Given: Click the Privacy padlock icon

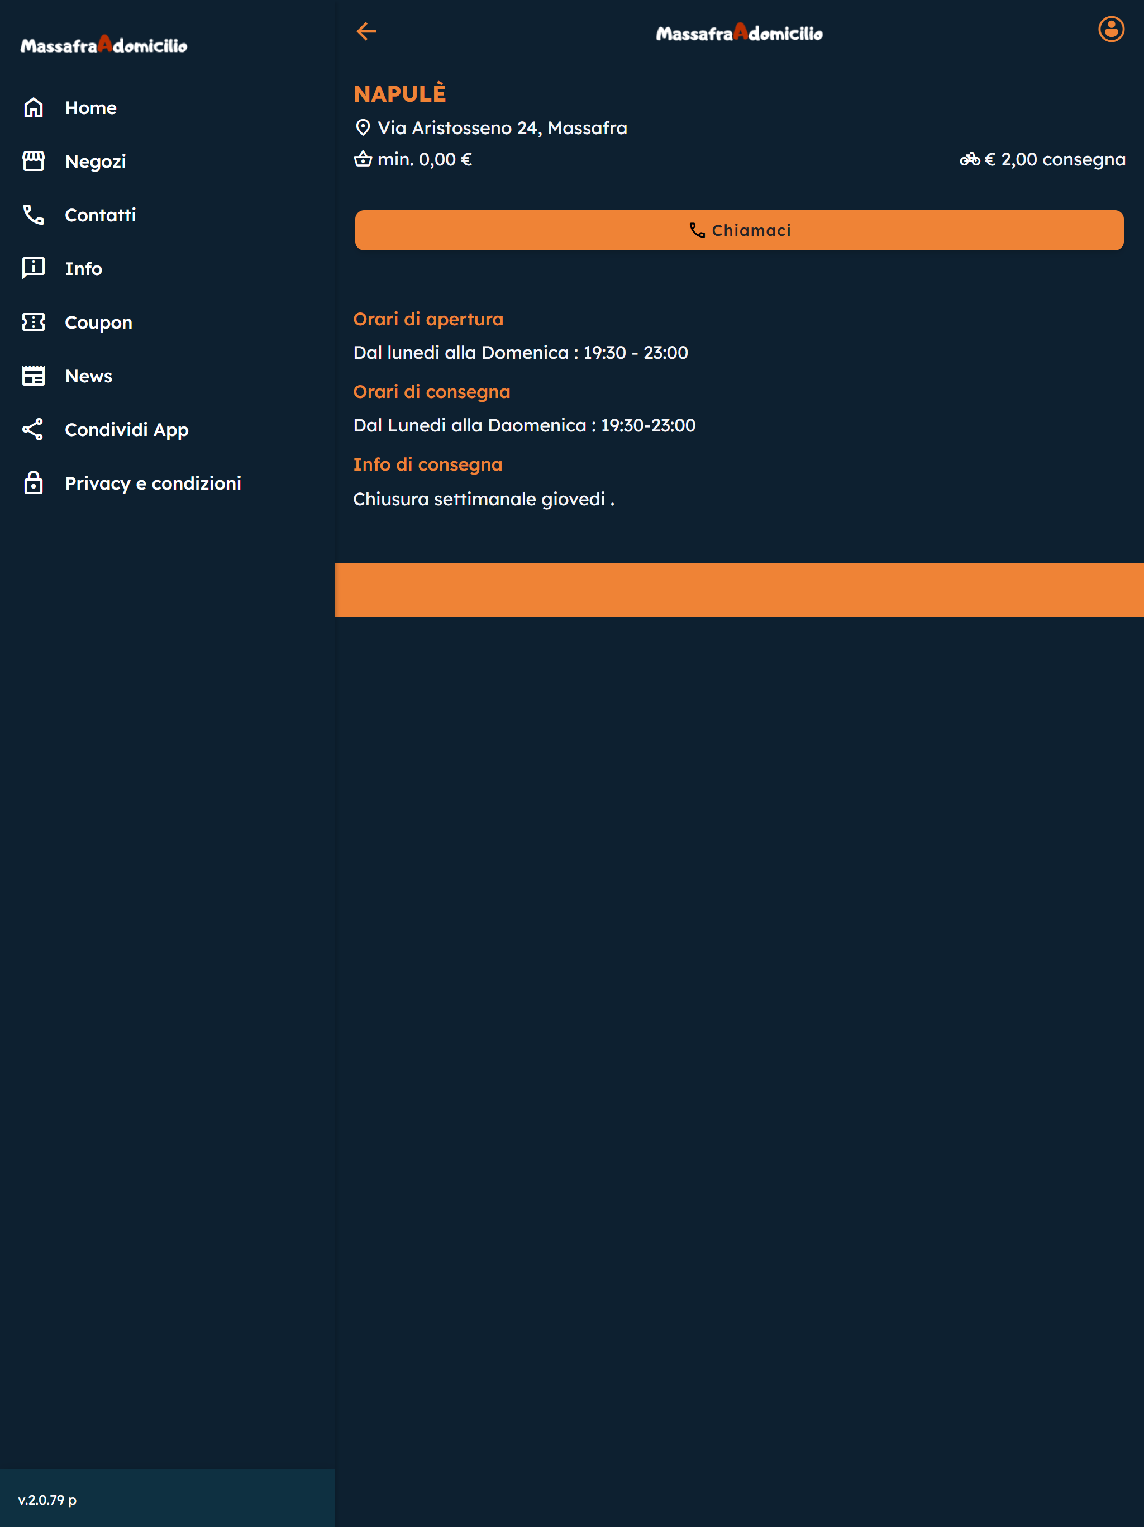Looking at the screenshot, I should click(33, 482).
